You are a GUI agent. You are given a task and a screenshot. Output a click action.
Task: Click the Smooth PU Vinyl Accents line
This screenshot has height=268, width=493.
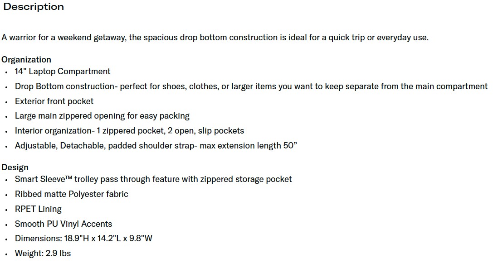(x=63, y=224)
